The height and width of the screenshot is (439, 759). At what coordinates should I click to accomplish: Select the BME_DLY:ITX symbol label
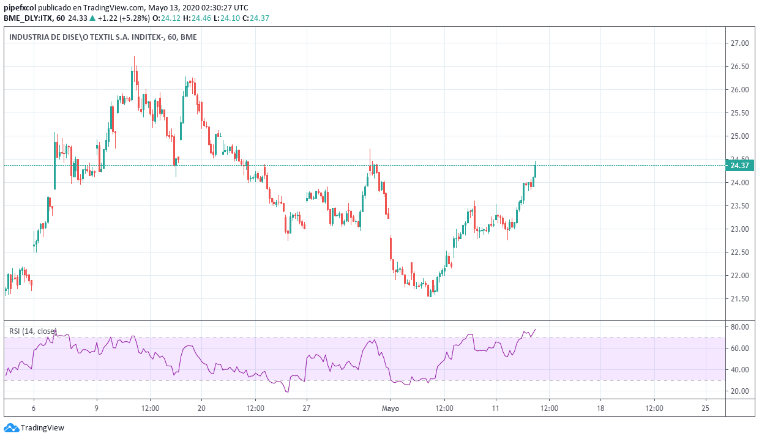coord(28,18)
